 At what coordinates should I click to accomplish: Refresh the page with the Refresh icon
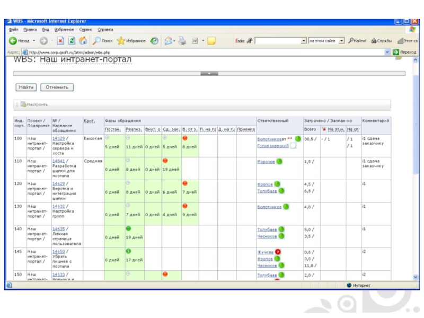click(72, 40)
